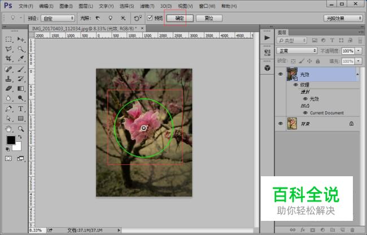Toggle lock image pixels brush icon
The image size is (367, 235).
(x=302, y=62)
